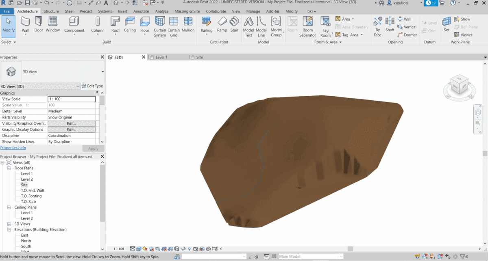Switch to the Massing & Site tab
This screenshot has height=261, width=488.
coord(187,11)
